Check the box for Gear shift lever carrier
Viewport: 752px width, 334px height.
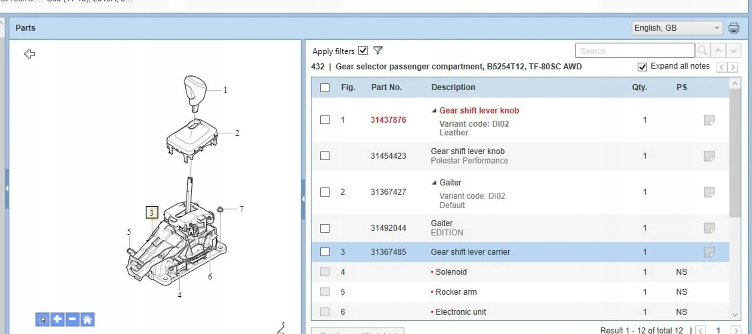click(325, 252)
